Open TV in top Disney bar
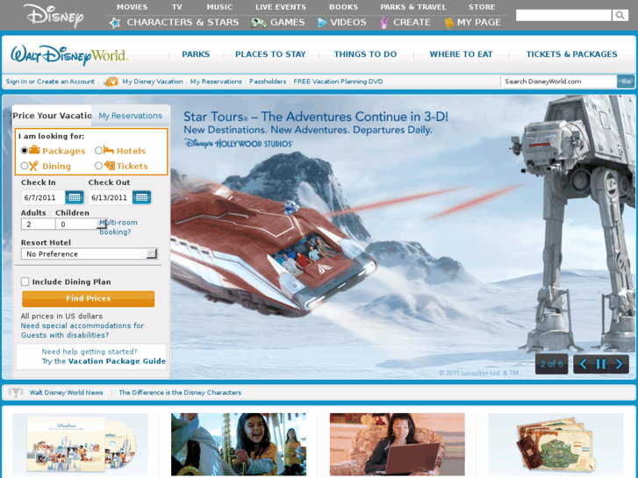This screenshot has height=478, width=638. pyautogui.click(x=176, y=7)
